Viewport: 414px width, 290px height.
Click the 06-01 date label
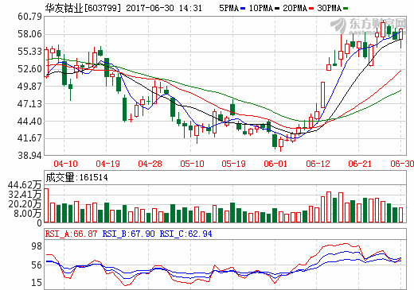pos(275,164)
